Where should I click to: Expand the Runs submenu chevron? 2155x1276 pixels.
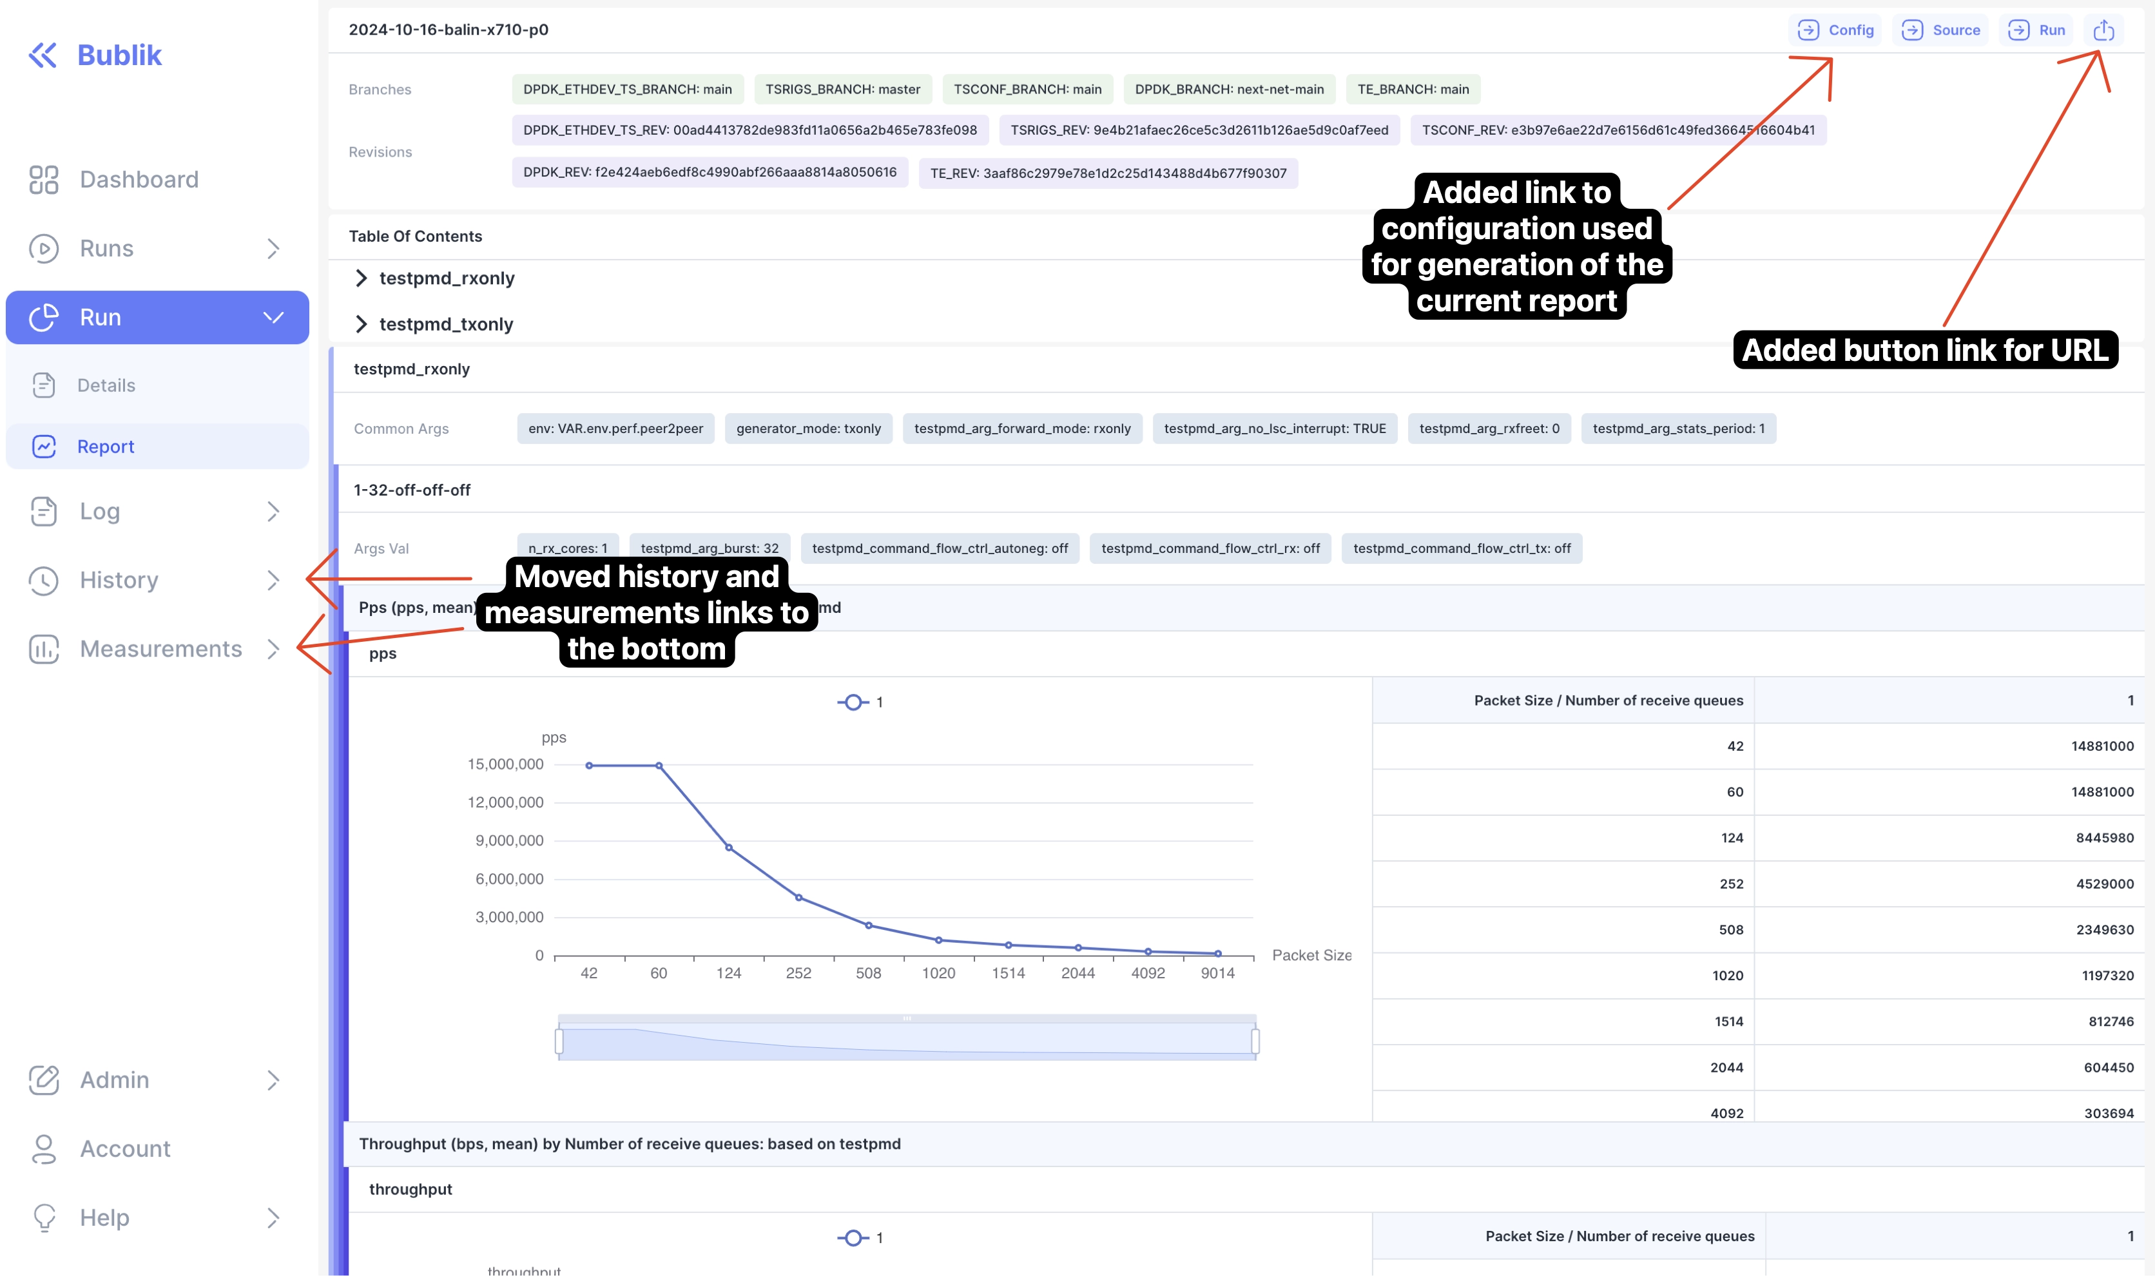(273, 249)
